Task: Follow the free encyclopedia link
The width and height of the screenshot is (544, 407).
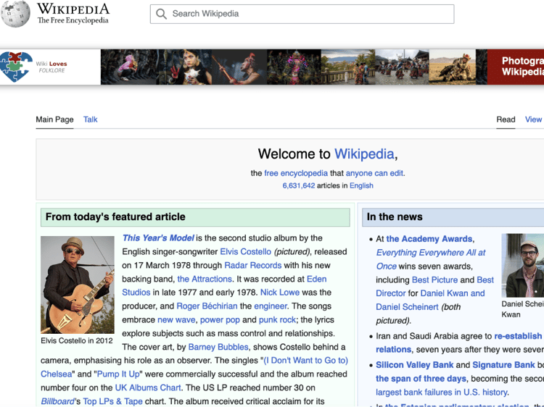Action: pos(296,173)
